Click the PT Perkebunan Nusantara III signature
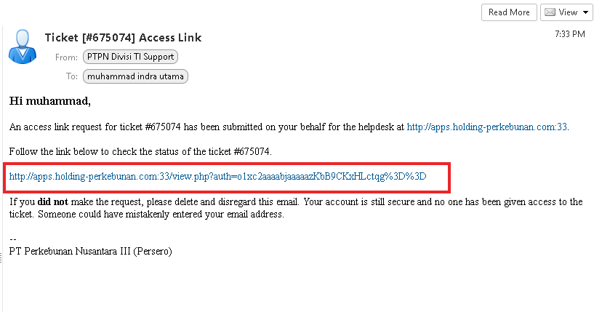 point(91,252)
